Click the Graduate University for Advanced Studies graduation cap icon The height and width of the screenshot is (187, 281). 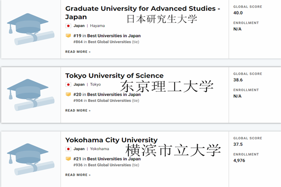(30, 29)
